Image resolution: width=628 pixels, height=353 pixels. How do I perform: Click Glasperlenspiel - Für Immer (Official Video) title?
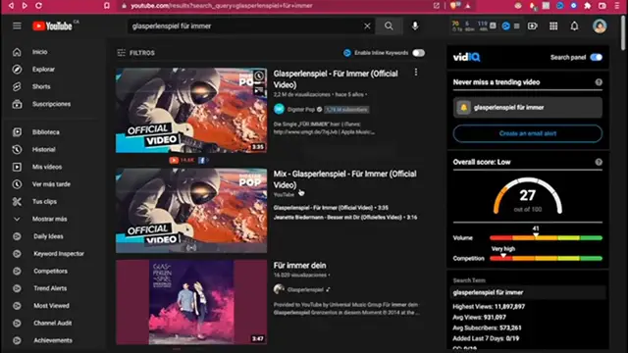point(336,78)
